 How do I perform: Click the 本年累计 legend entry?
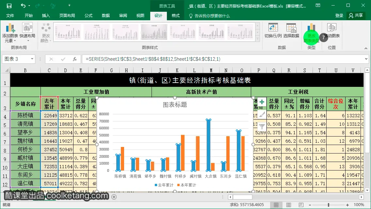coord(187,185)
